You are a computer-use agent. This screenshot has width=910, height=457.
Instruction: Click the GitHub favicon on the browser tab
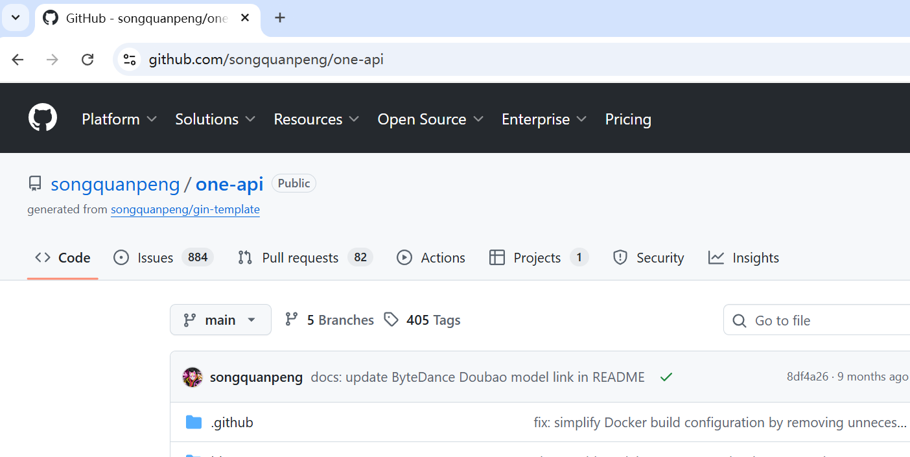[51, 18]
